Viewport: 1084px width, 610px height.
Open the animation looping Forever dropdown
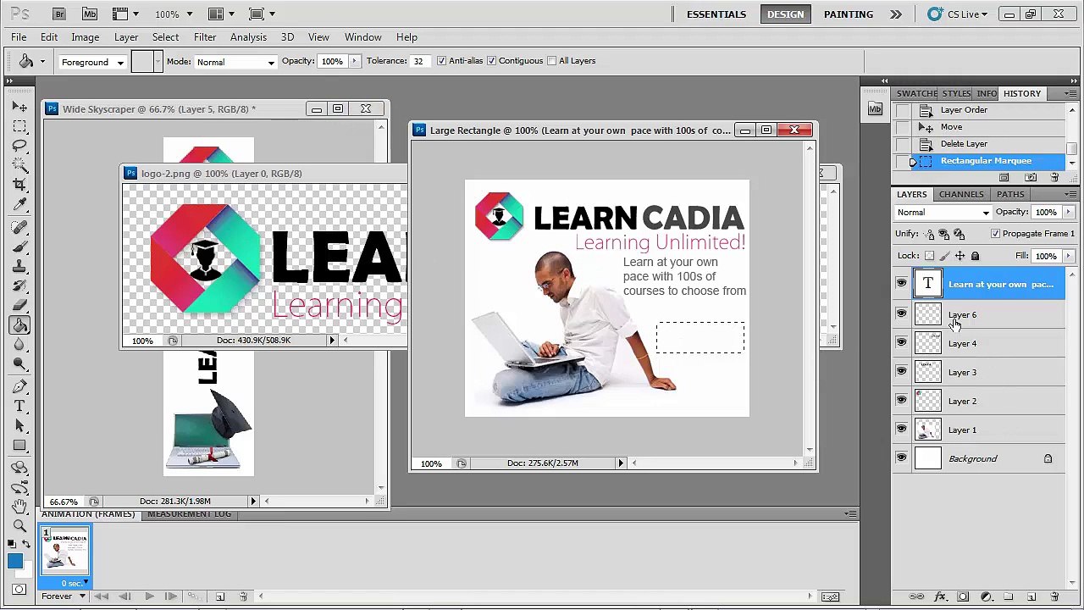64,596
